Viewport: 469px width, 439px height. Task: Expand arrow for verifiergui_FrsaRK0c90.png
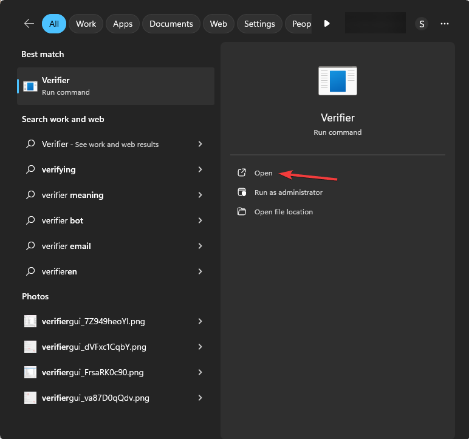tap(200, 372)
